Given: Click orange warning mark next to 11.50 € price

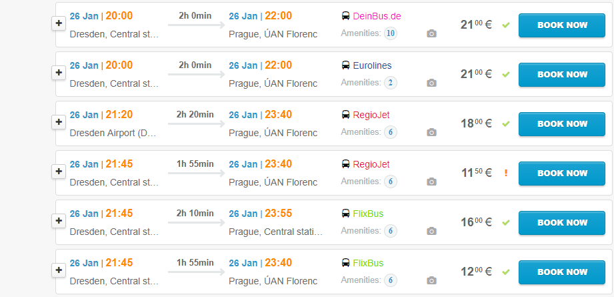Looking at the screenshot, I should 506,173.
